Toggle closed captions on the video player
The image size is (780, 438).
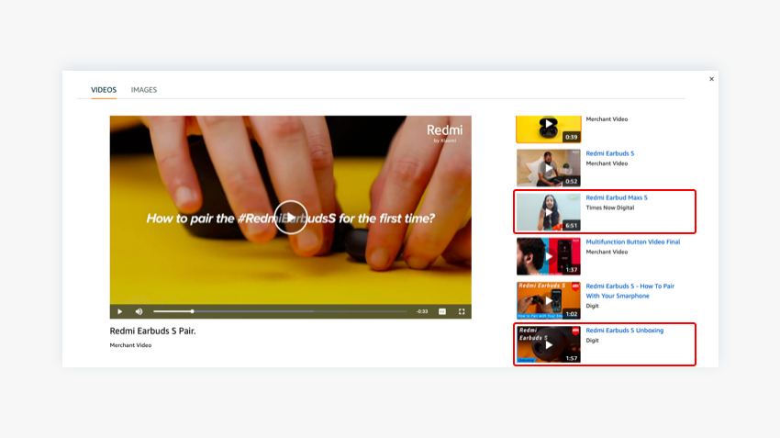[442, 311]
